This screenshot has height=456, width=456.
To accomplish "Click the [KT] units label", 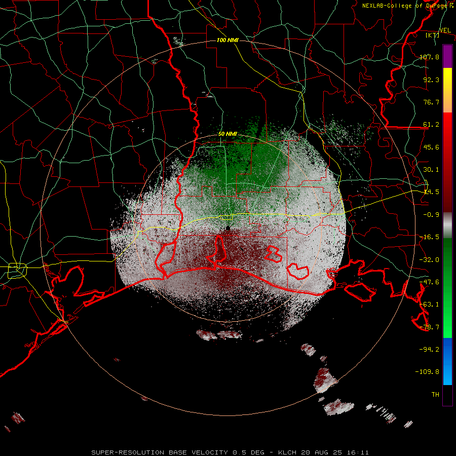I will click(x=433, y=35).
